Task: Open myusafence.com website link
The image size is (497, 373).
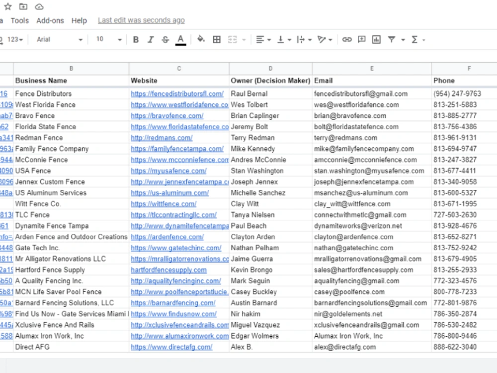Action: (x=168, y=171)
